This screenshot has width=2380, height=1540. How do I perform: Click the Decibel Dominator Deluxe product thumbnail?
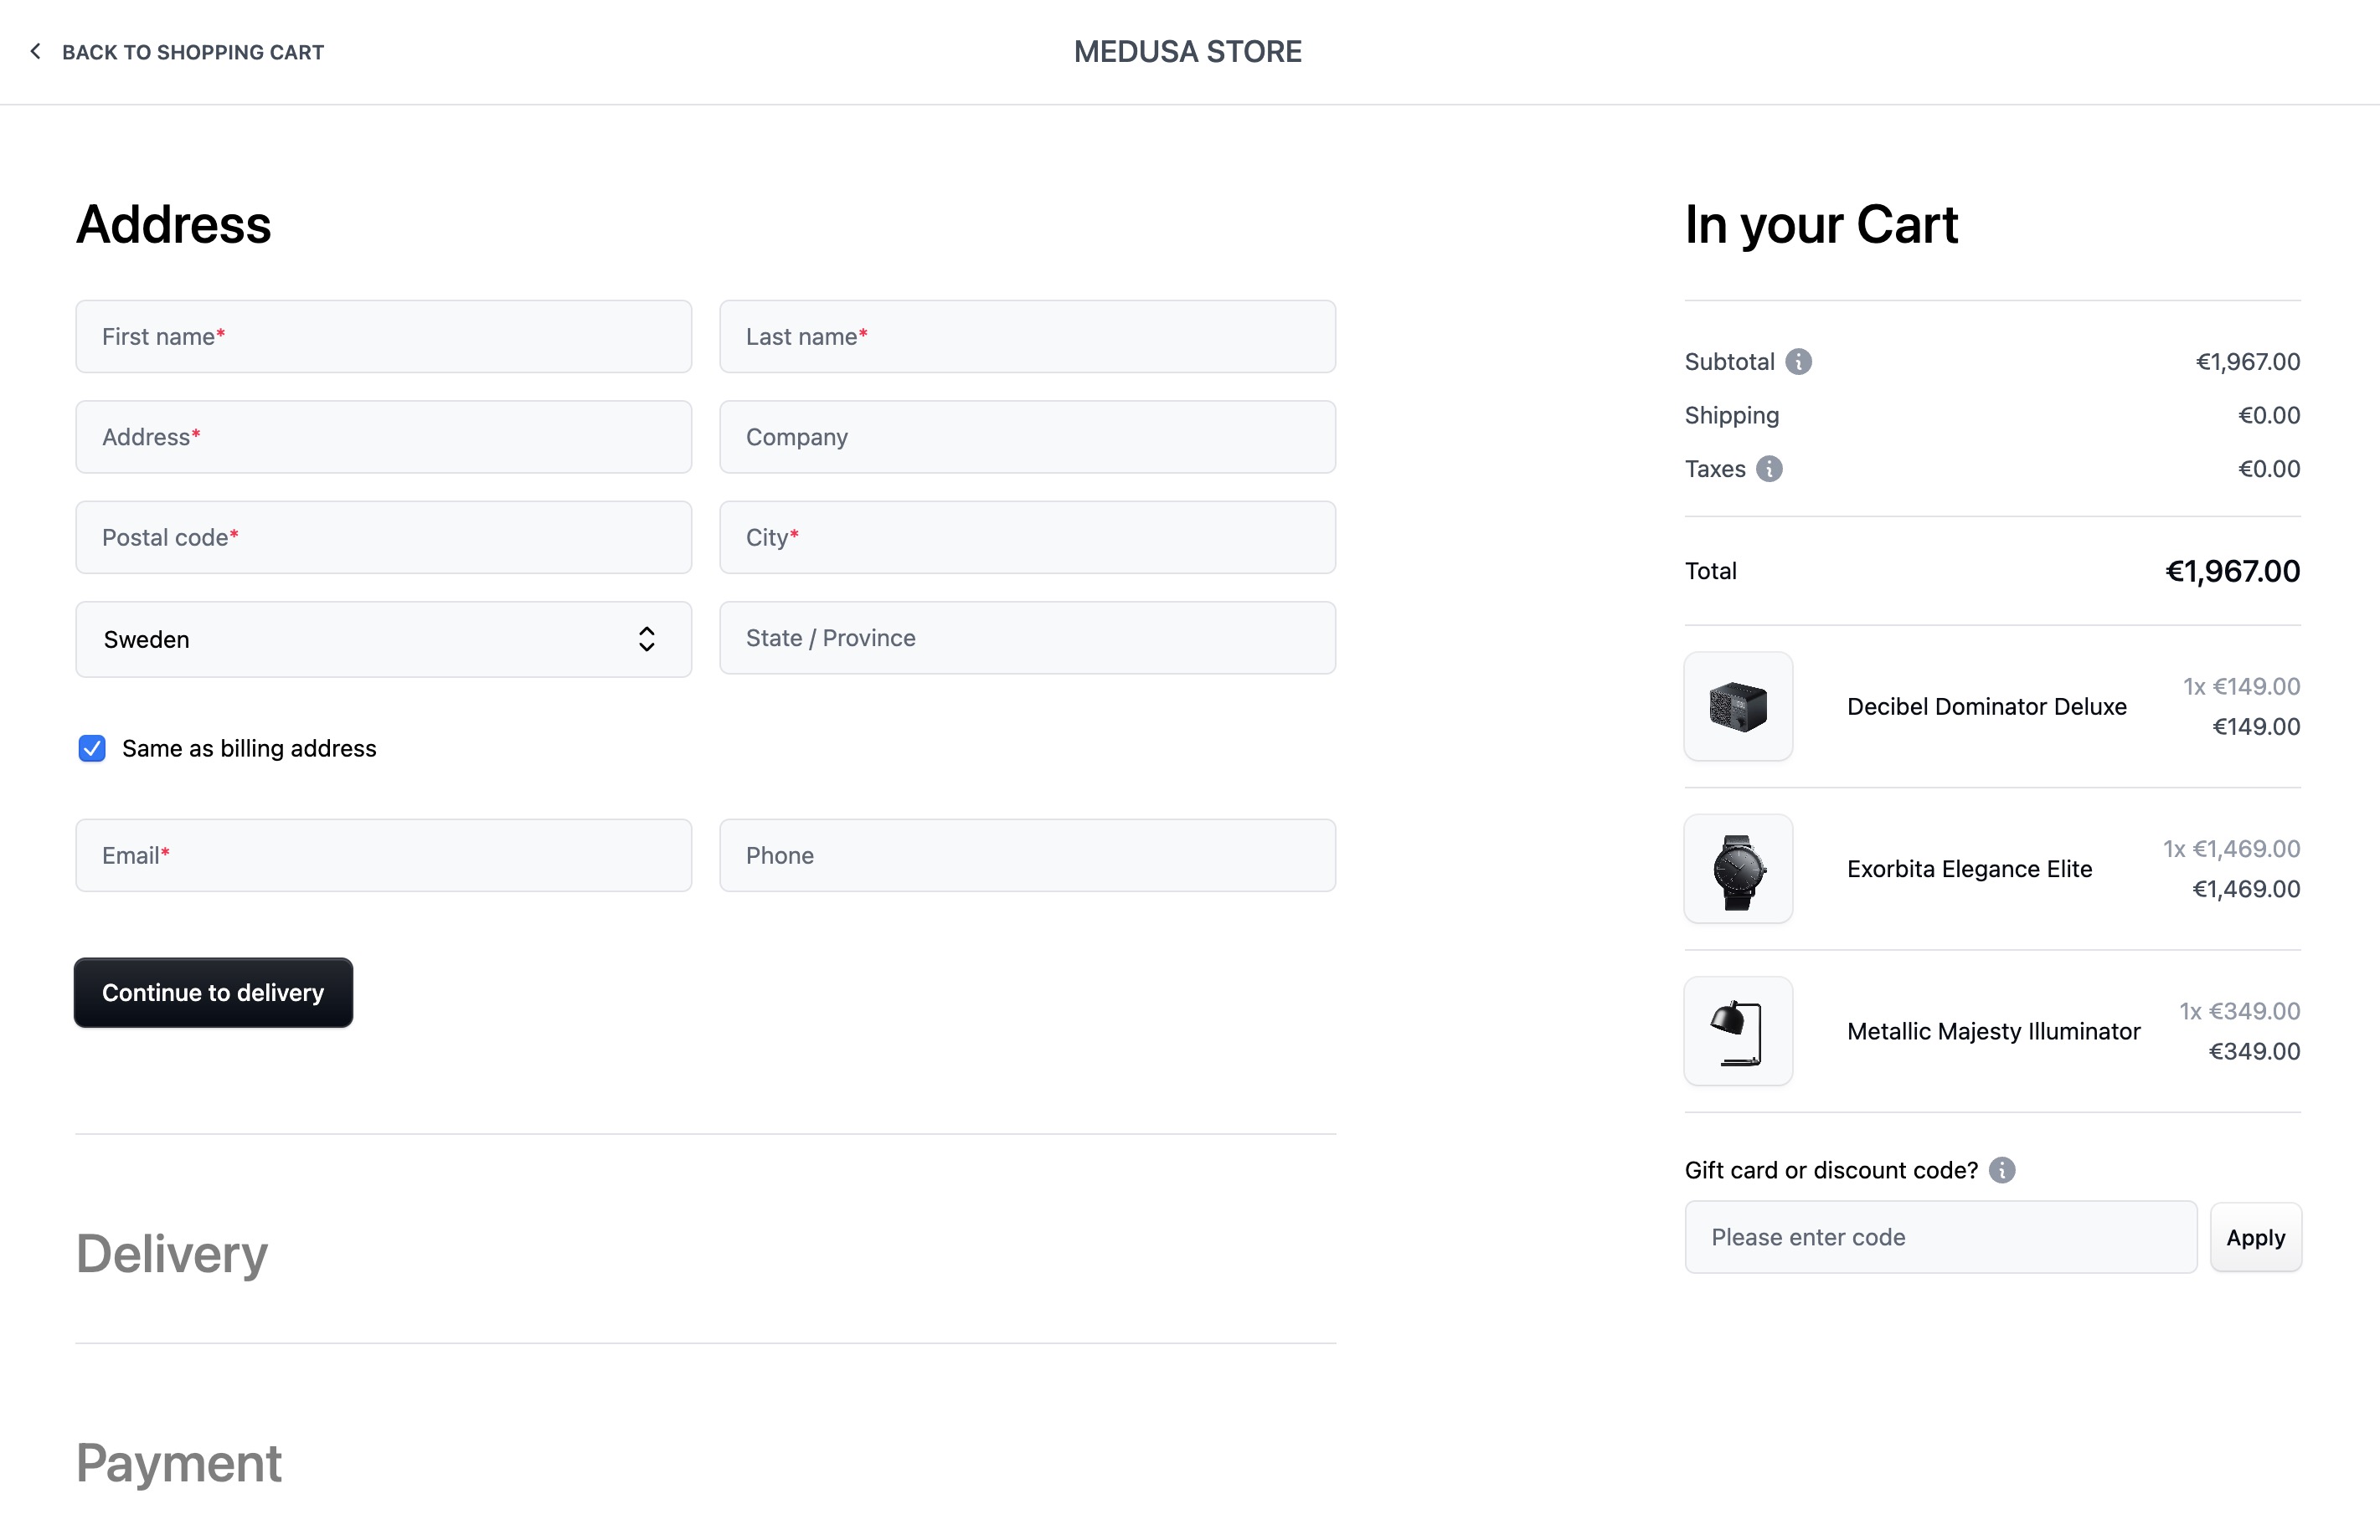coord(1739,706)
